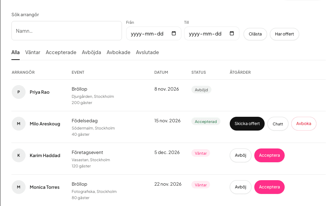Viewport: 332px width, 206px height.
Task: Open Chatt with Milo Areskoug
Action: 278,124
